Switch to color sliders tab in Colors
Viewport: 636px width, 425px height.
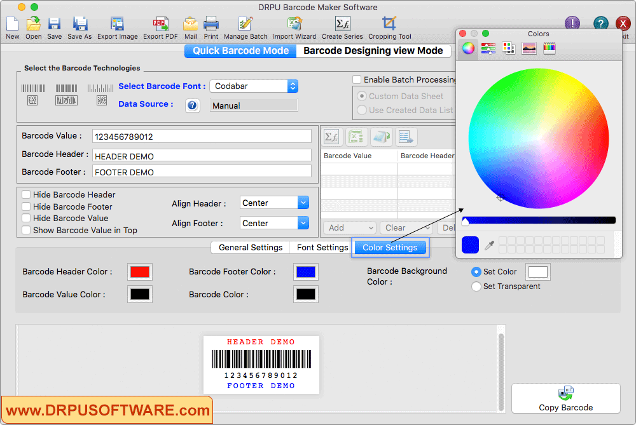[x=488, y=48]
